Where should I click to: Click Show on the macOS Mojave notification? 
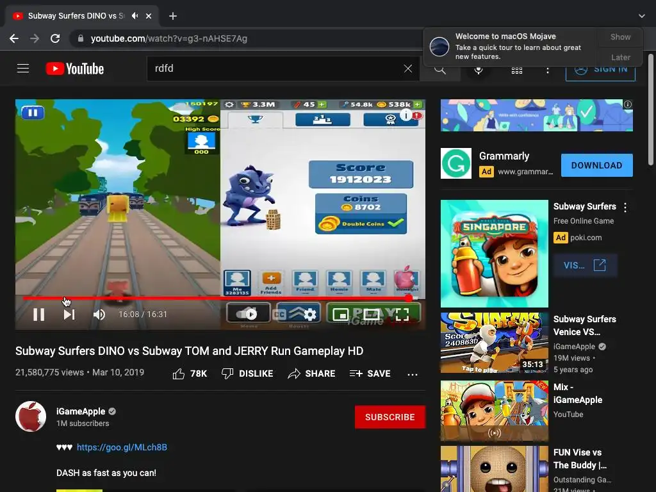point(620,37)
